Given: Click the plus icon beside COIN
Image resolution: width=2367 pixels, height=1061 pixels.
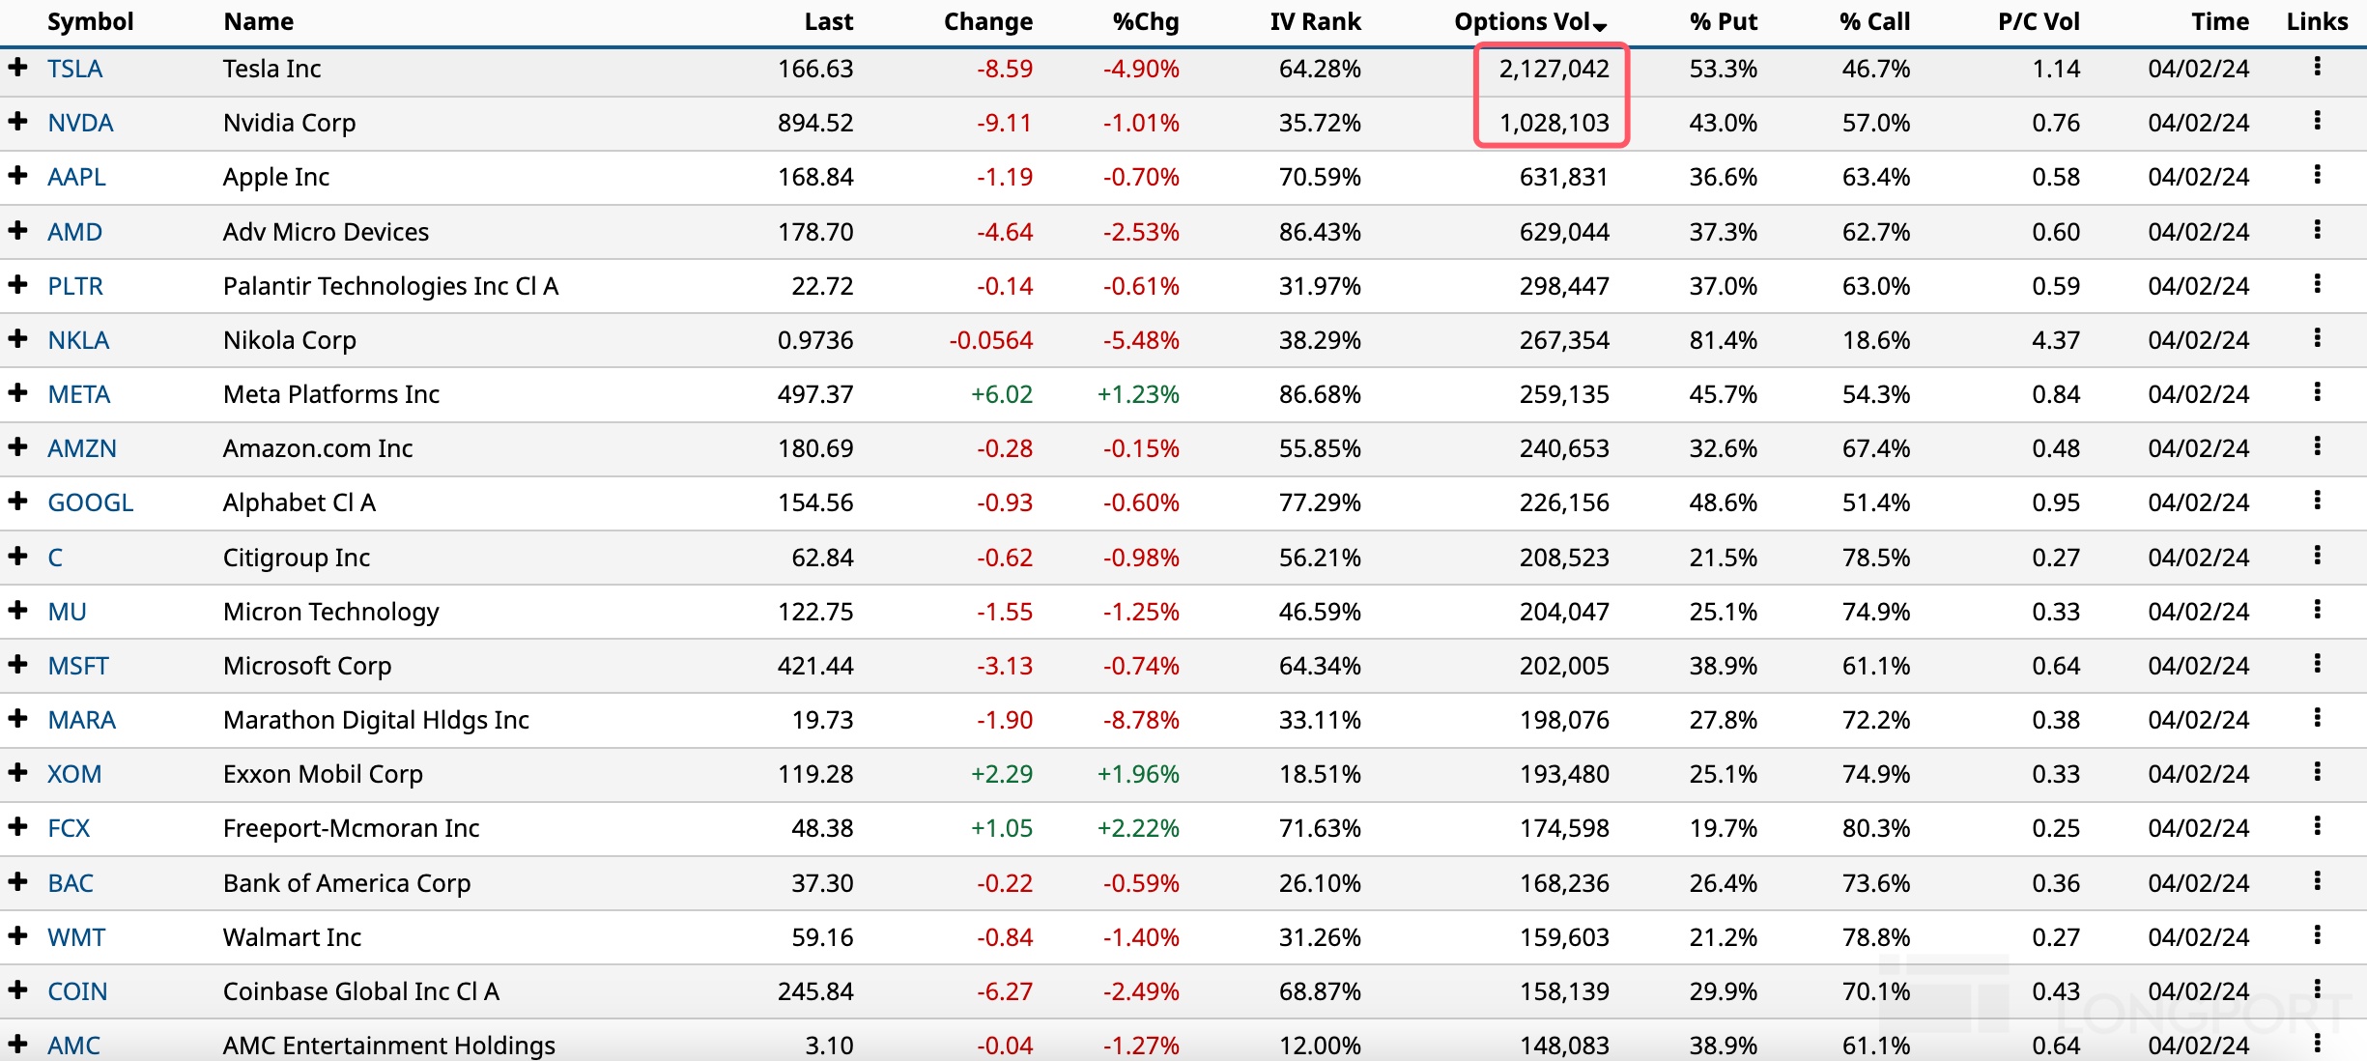Looking at the screenshot, I should pyautogui.click(x=17, y=990).
